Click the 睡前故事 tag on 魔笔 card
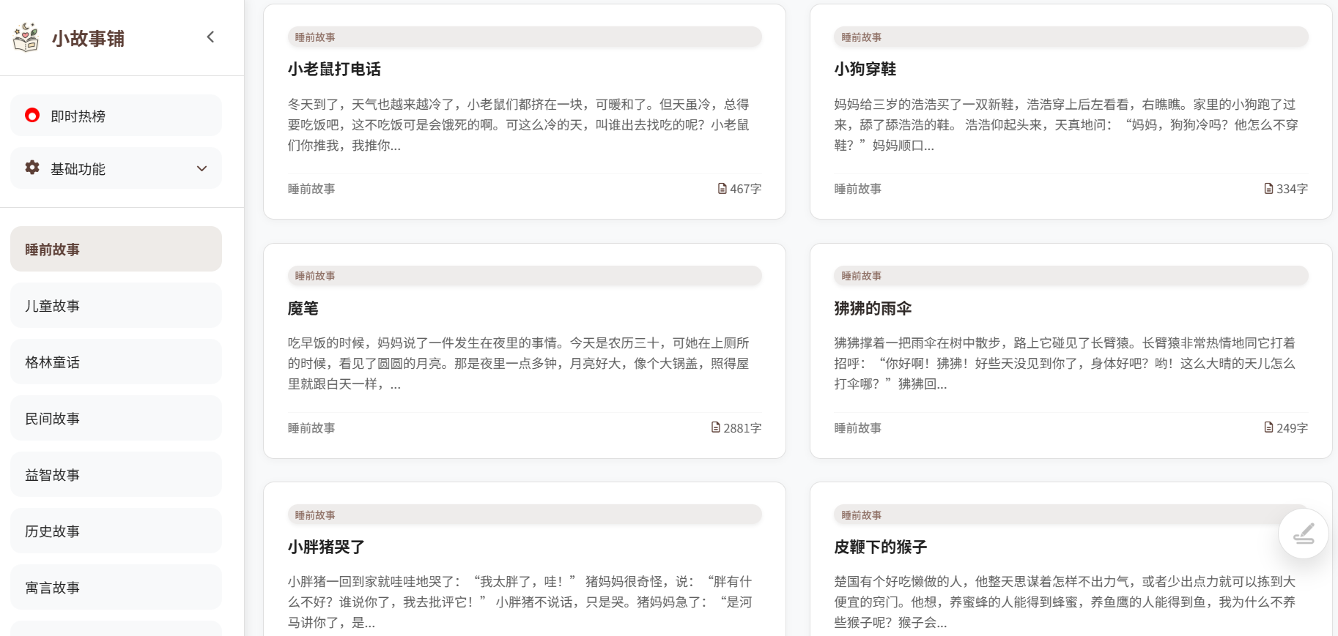The height and width of the screenshot is (636, 1338). click(x=525, y=276)
